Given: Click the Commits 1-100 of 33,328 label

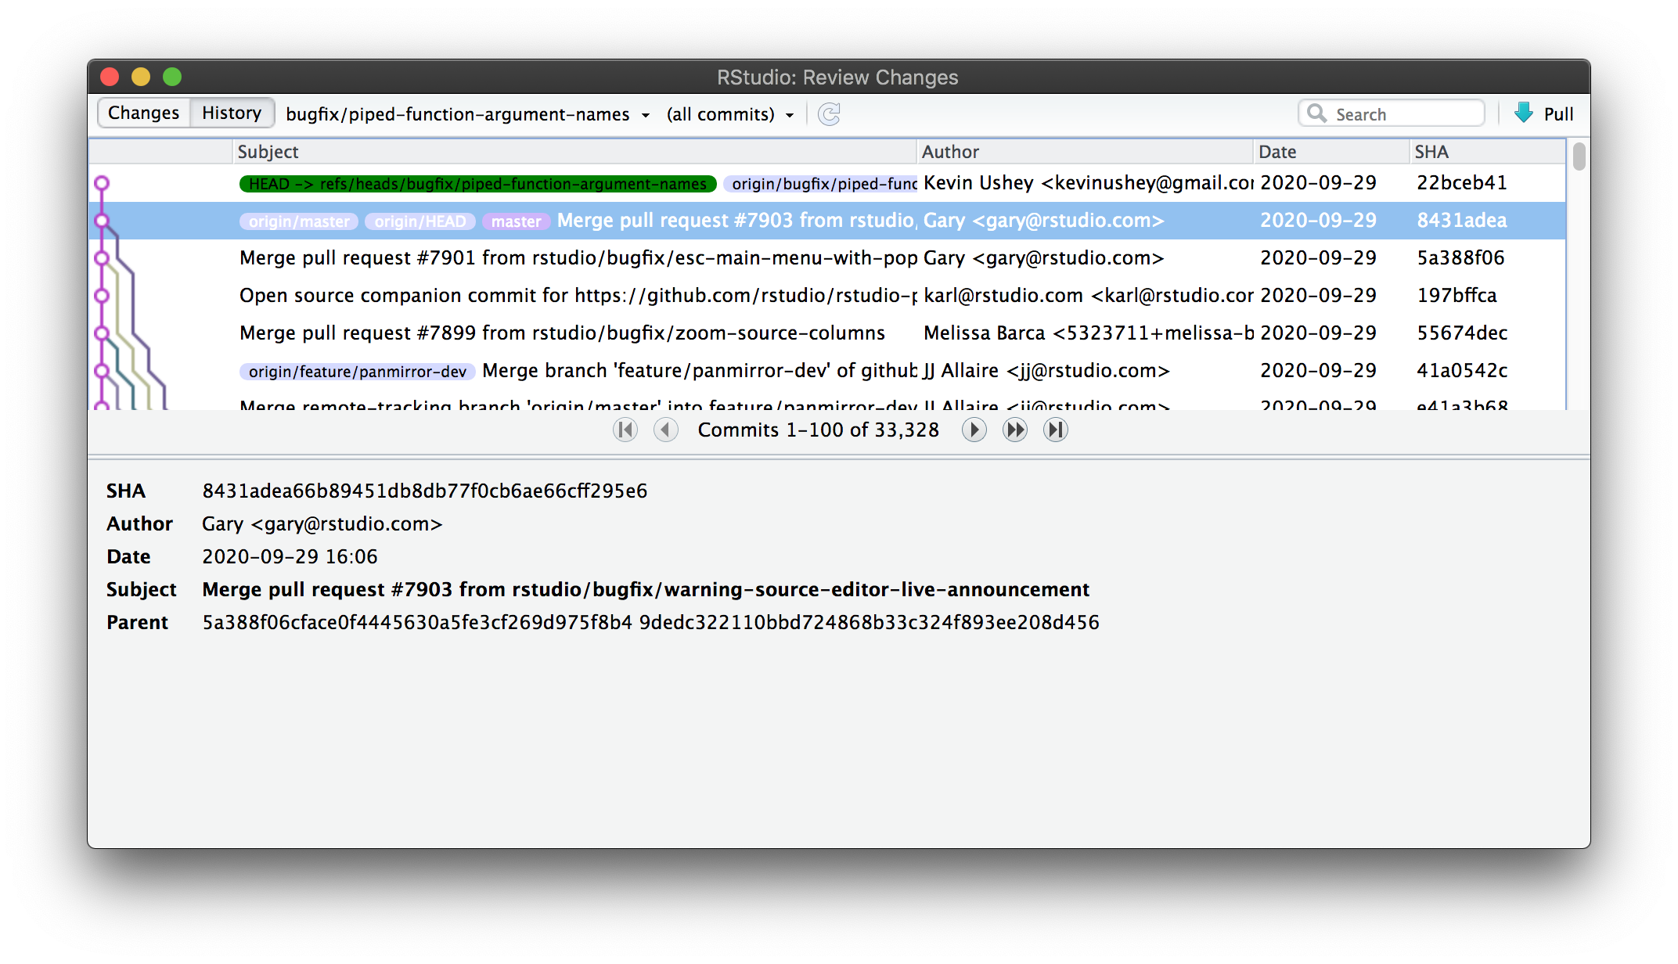Looking at the screenshot, I should [818, 430].
